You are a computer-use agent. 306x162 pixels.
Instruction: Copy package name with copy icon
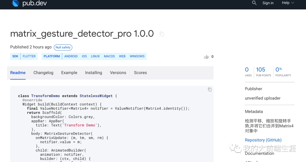(162, 34)
